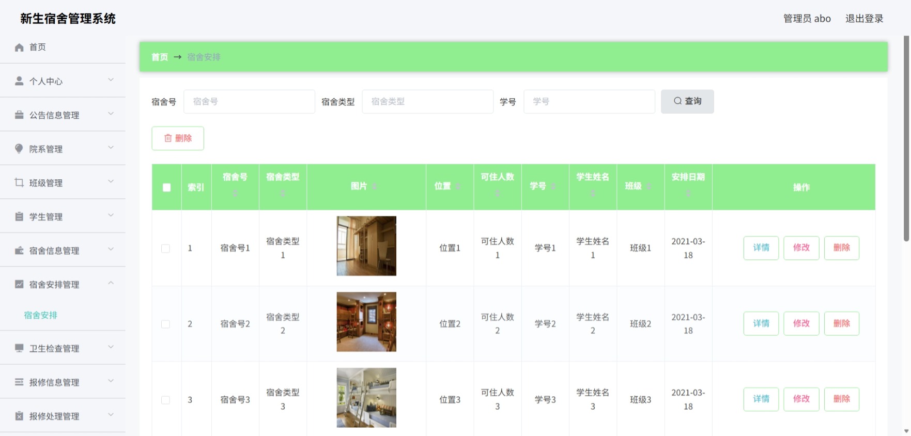911x436 pixels.
Task: Expand the 报修信息管理 chevron
Action: (111, 381)
